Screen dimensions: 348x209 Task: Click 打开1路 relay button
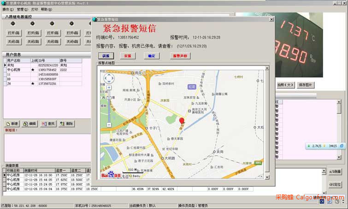(x=14, y=33)
